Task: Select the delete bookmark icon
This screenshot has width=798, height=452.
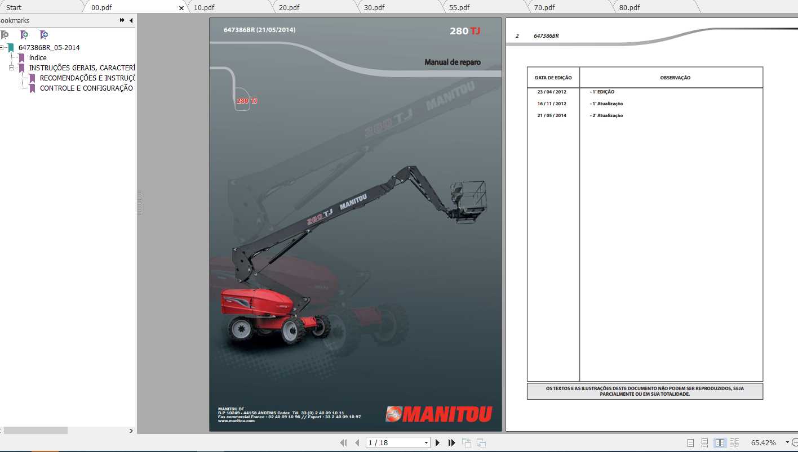Action: [5, 34]
